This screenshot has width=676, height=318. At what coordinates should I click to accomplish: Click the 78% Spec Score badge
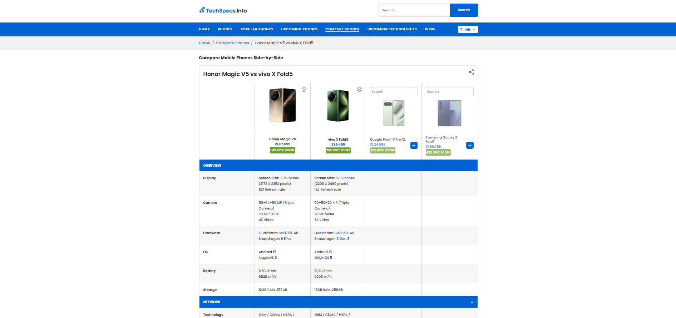coord(338,151)
